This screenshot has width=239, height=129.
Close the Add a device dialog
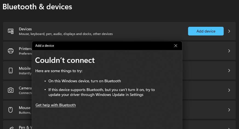(176, 46)
